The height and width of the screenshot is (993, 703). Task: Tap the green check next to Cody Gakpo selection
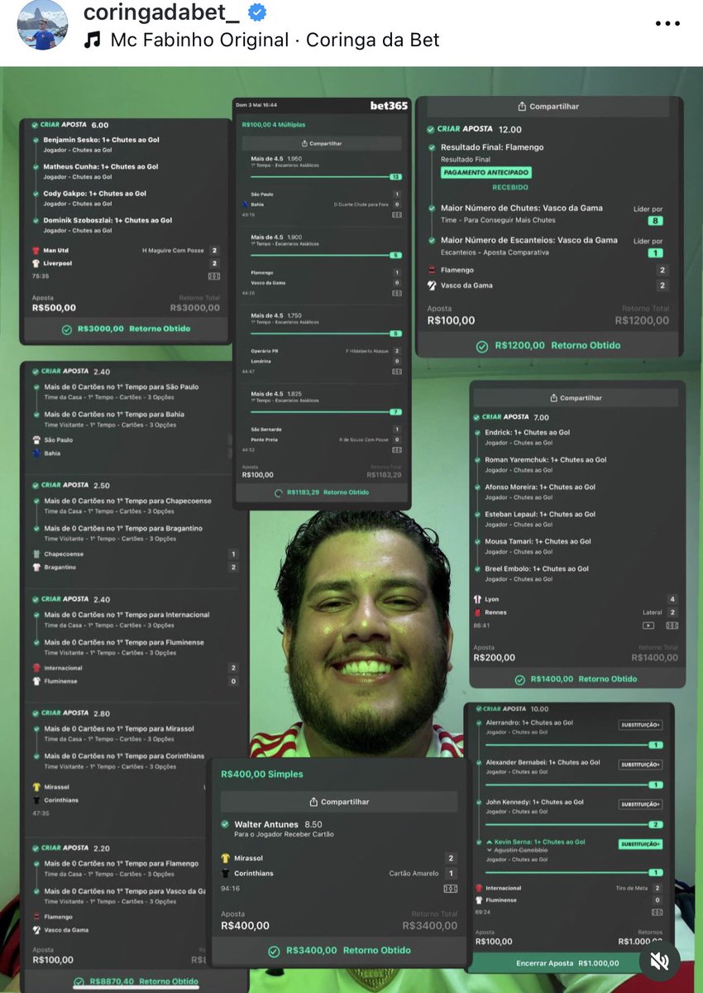point(36,194)
